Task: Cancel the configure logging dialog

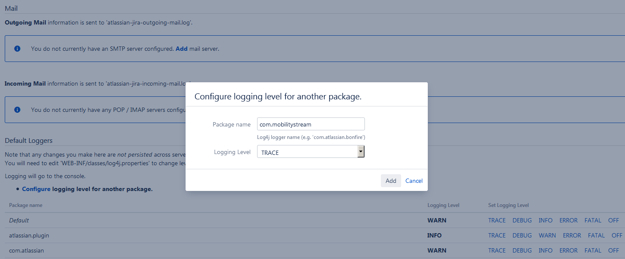Action: [x=414, y=181]
